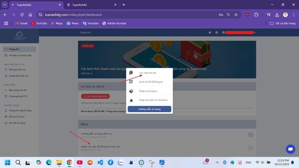Click the Hướng dẫn sử dụng button
299x168 pixels.
pyautogui.click(x=149, y=109)
